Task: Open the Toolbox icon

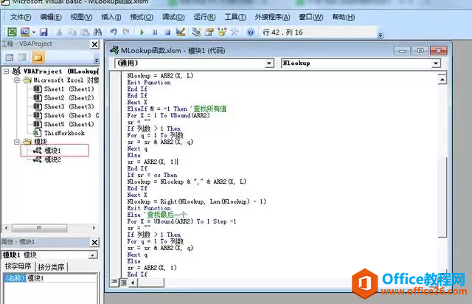Action: pyautogui.click(x=235, y=32)
